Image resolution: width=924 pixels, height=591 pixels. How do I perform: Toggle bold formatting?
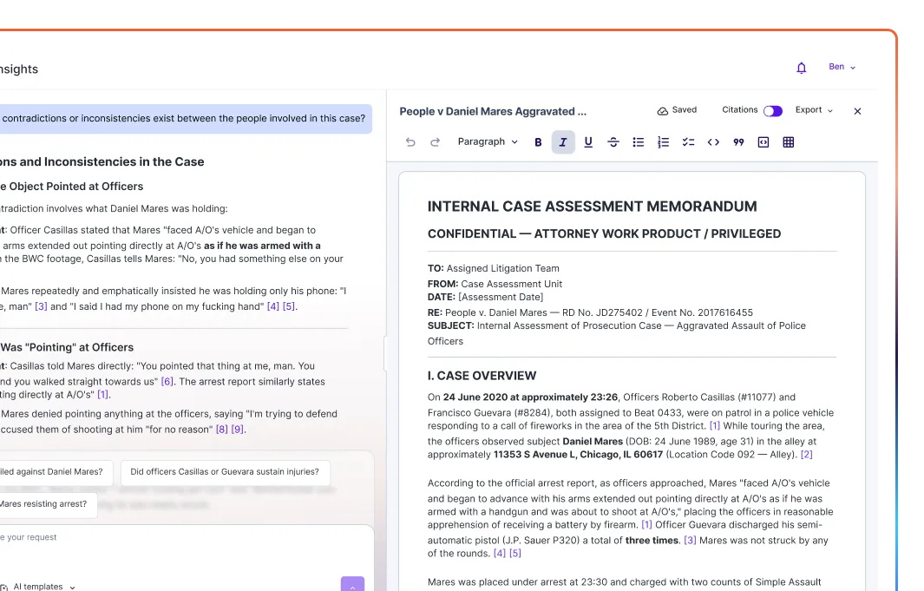pos(538,142)
